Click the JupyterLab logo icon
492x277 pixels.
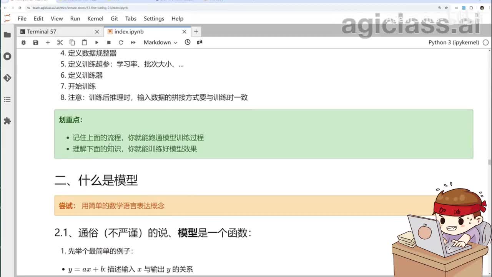tap(7, 18)
